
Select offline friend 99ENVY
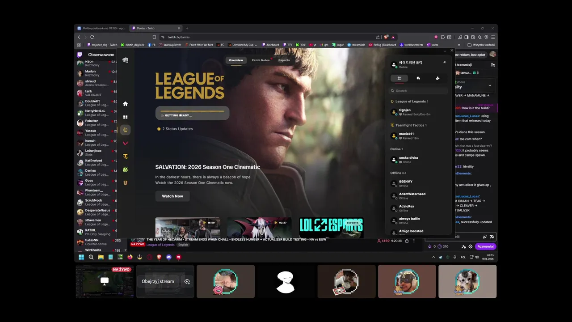tap(418, 183)
